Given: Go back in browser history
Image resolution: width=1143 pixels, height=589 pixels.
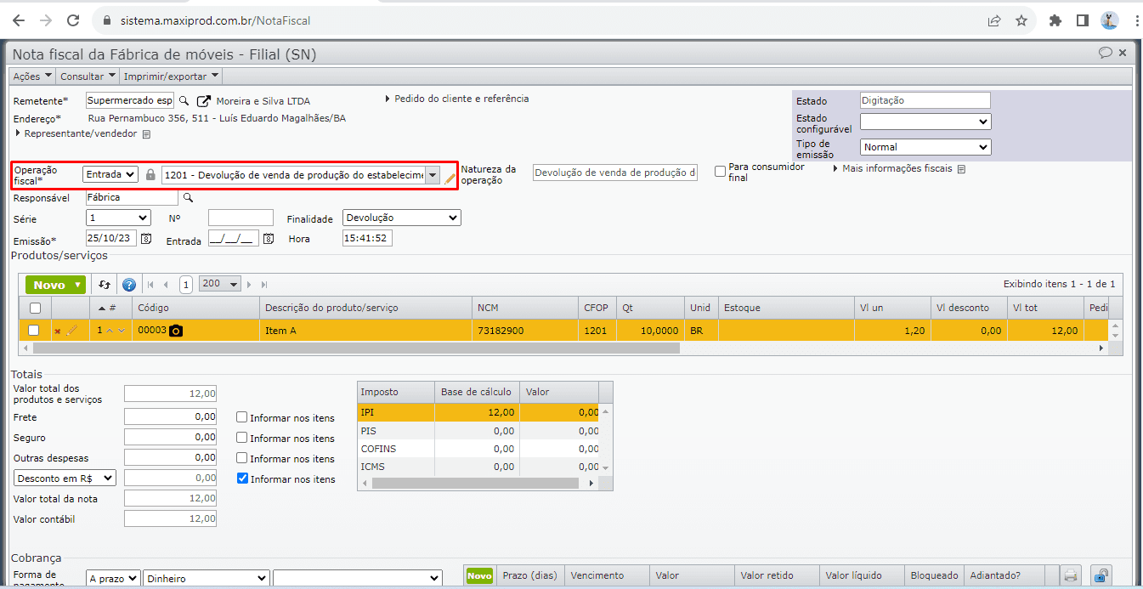Looking at the screenshot, I should [19, 20].
